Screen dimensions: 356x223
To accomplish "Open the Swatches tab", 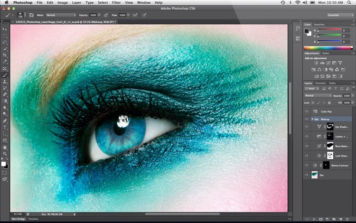I will pos(319,24).
